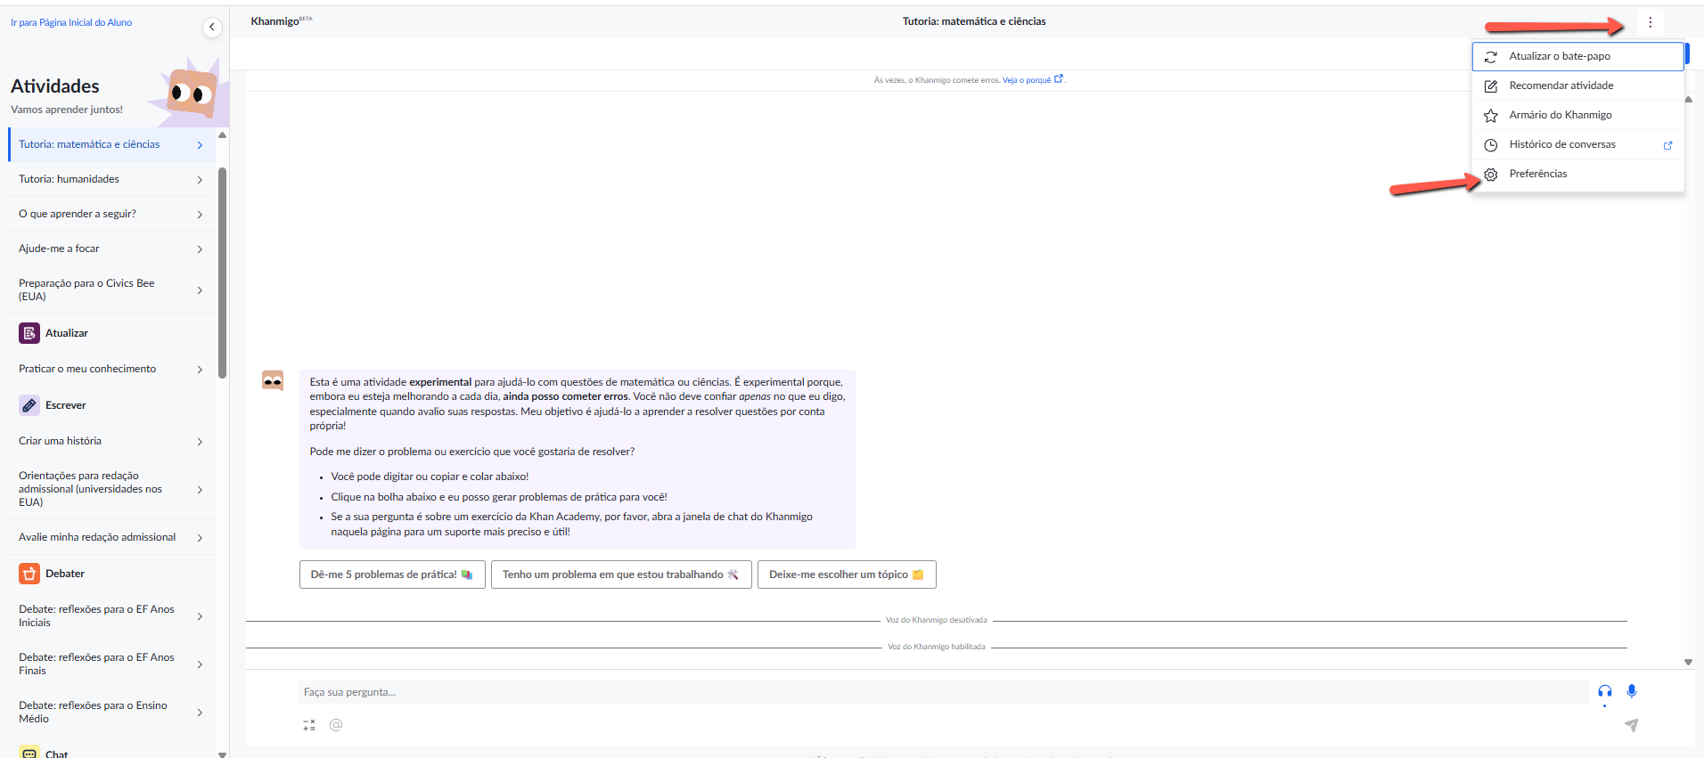Click the Atividades heading
This screenshot has width=1704, height=758.
[x=55, y=86]
